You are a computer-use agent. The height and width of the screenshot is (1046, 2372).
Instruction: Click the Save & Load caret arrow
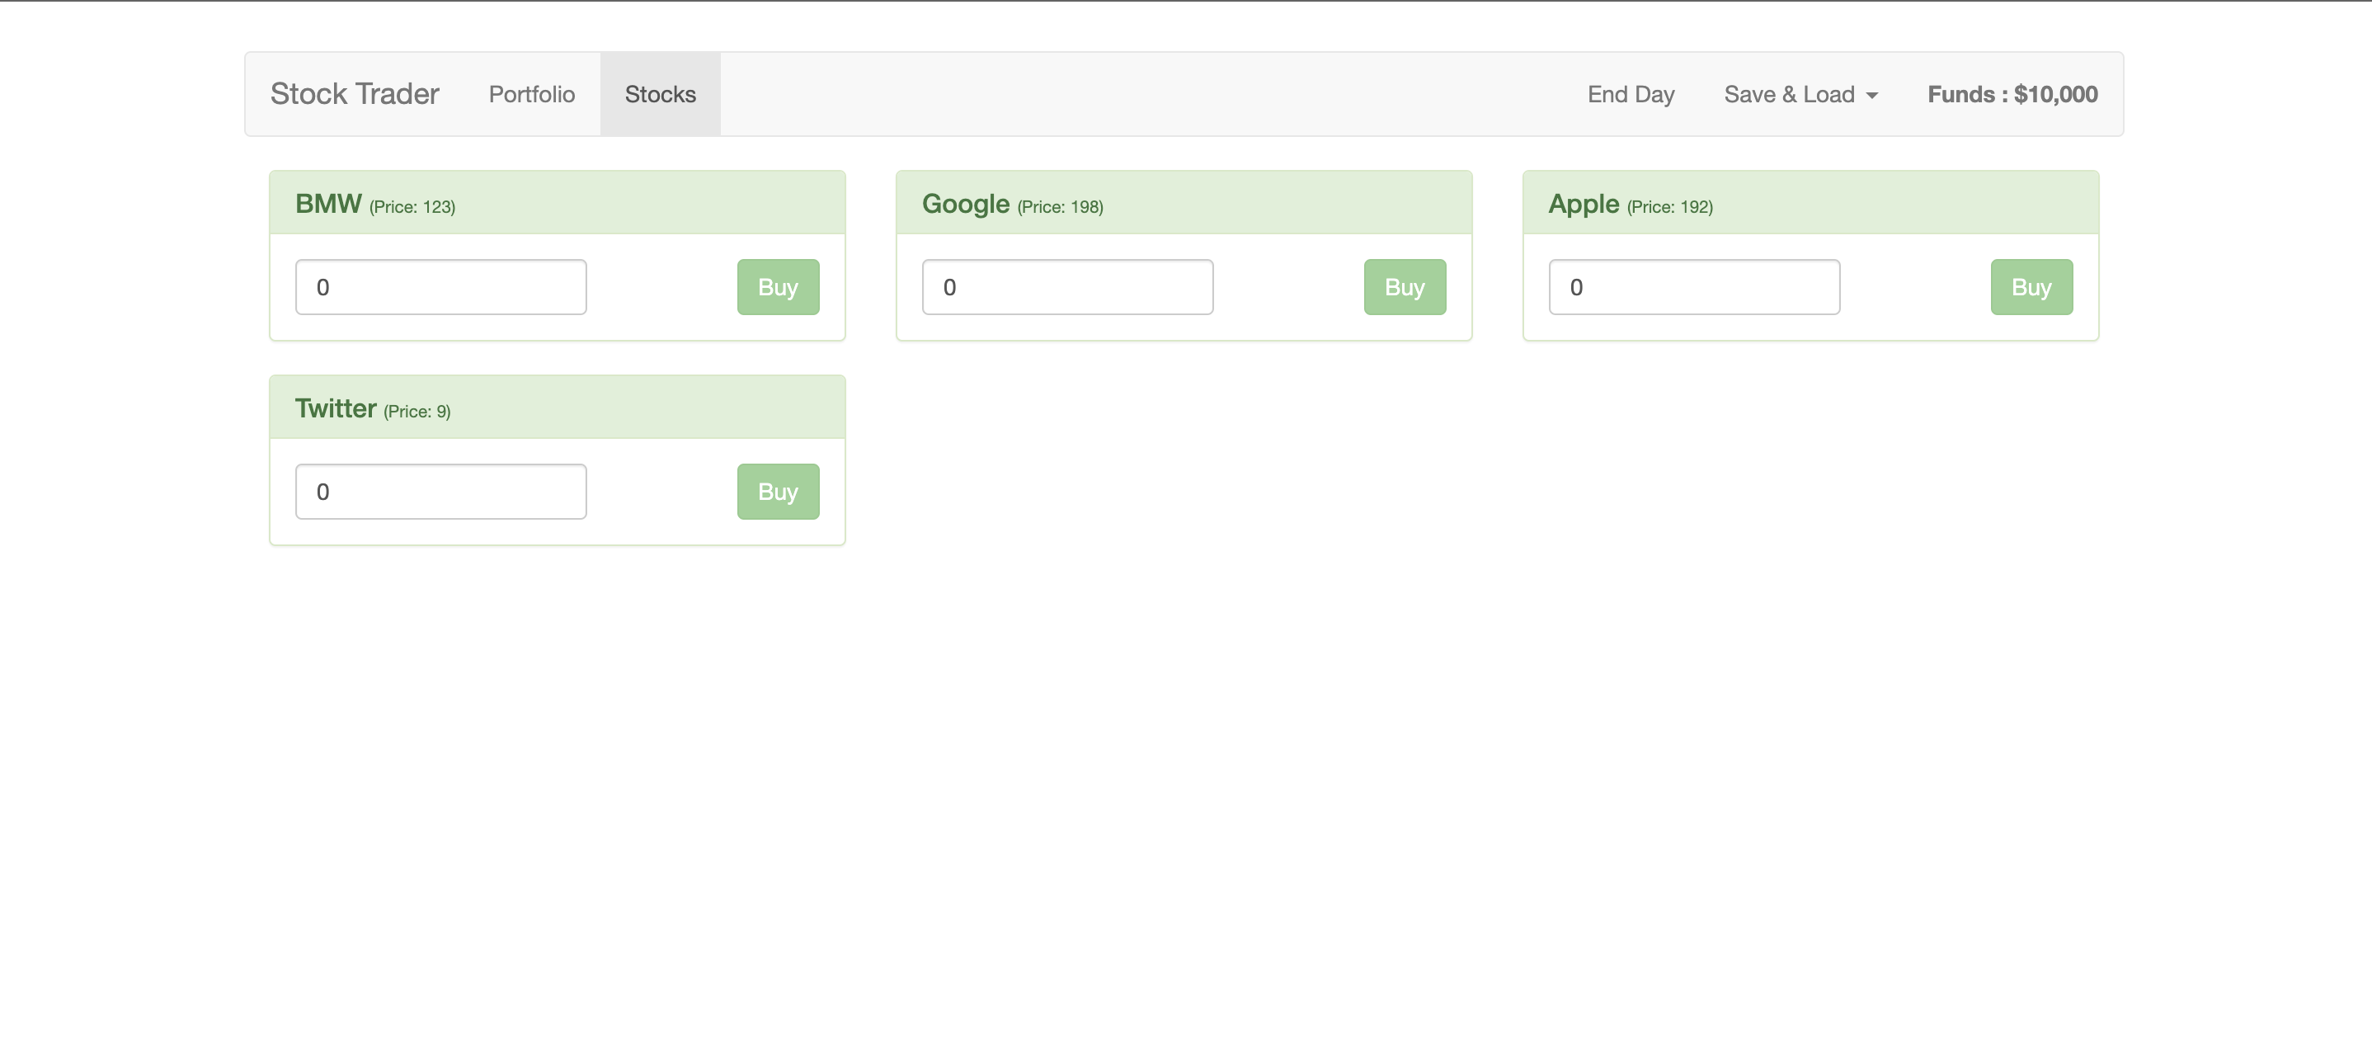tap(1872, 96)
